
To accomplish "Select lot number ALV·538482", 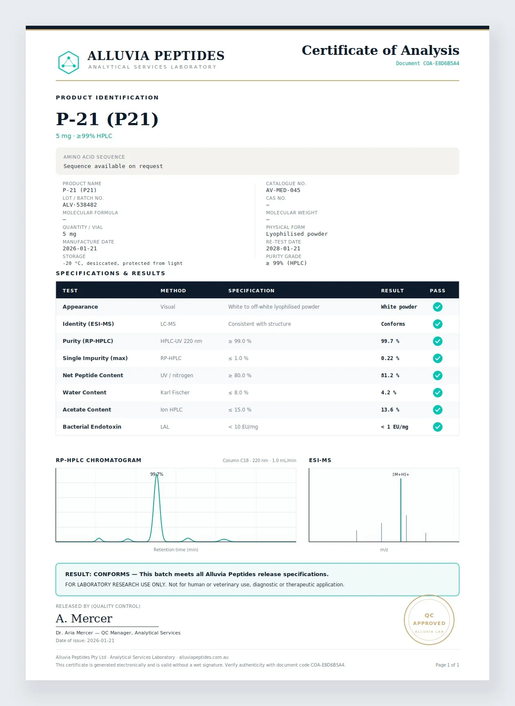I will click(80, 205).
